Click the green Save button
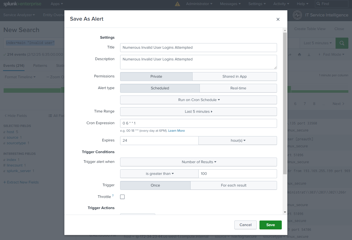 click(270, 225)
